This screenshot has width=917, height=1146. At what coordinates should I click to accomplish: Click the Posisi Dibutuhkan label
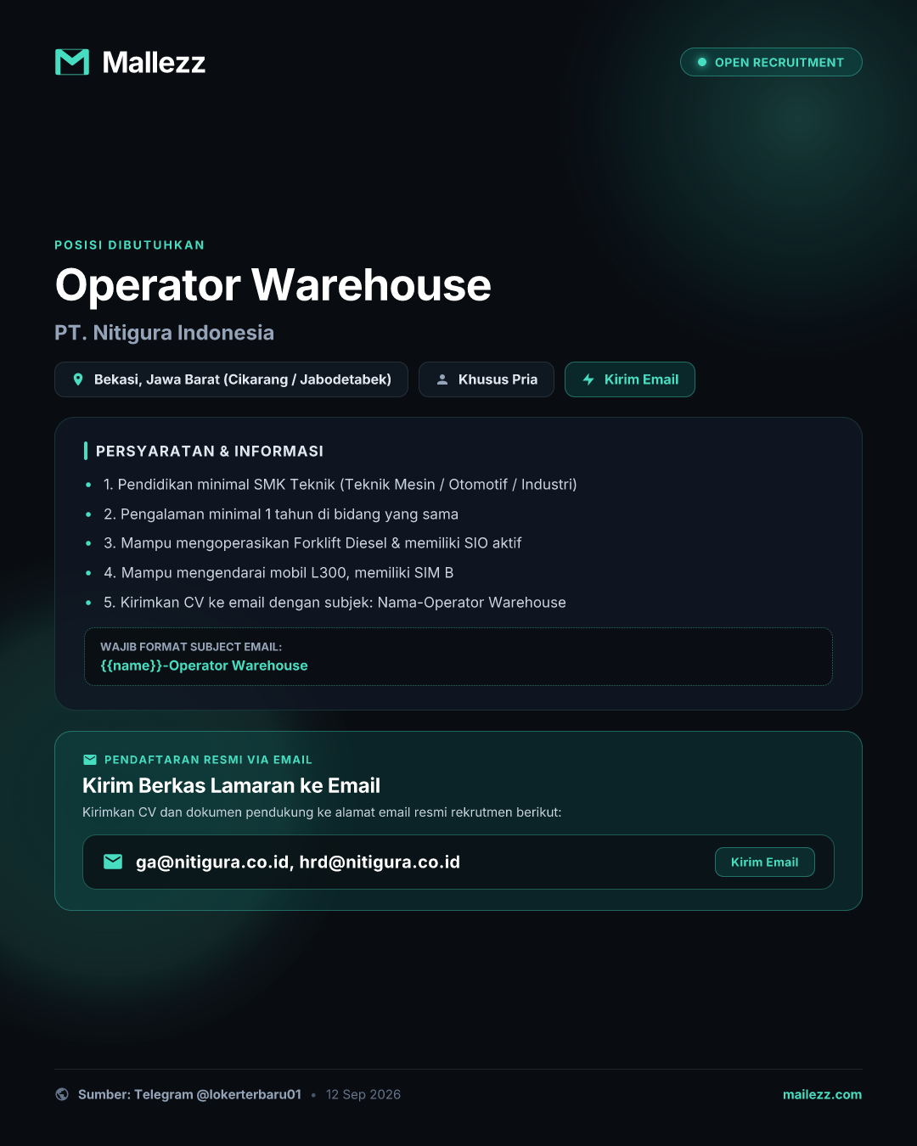click(x=130, y=245)
